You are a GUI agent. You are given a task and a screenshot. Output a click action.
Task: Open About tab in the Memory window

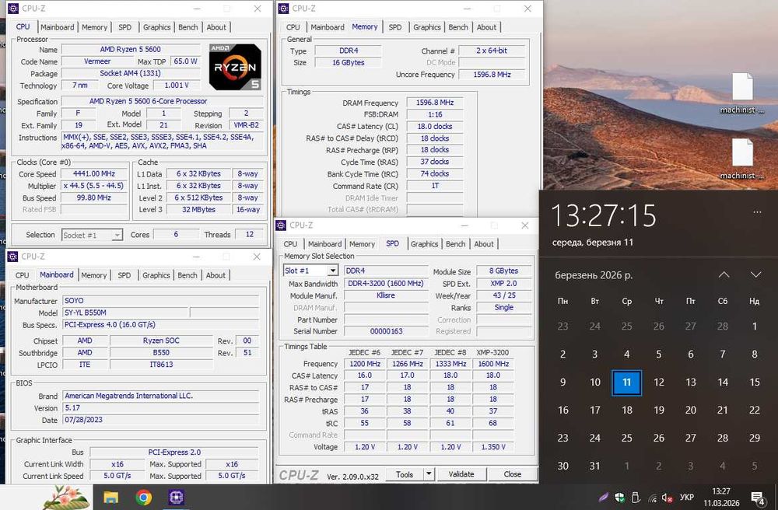point(486,27)
